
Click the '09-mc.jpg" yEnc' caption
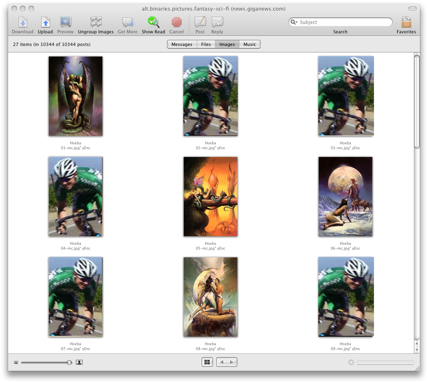coord(345,349)
